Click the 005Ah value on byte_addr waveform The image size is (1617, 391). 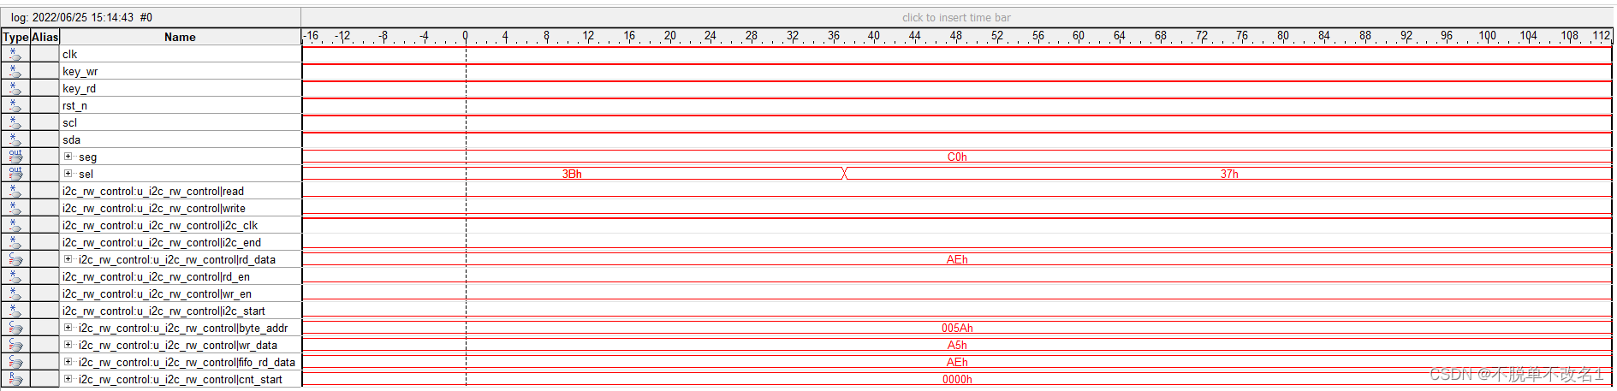(957, 328)
